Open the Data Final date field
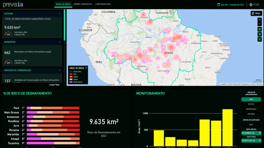The width and height of the screenshot is (264, 148). (251, 141)
